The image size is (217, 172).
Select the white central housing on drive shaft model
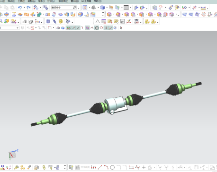click(x=116, y=104)
